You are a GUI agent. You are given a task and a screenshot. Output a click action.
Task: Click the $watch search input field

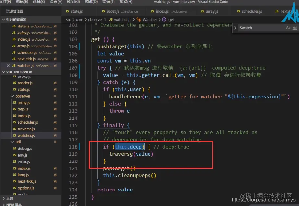[x=261, y=28]
